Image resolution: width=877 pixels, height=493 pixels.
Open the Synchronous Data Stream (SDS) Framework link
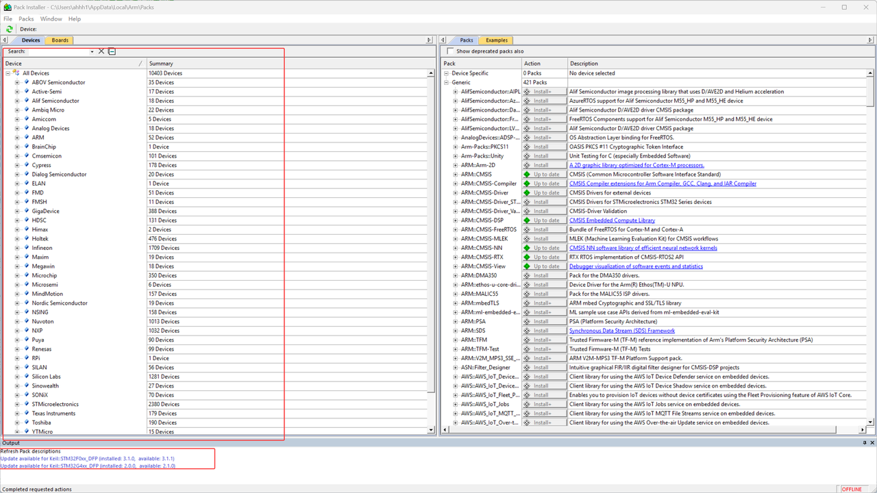pyautogui.click(x=621, y=331)
